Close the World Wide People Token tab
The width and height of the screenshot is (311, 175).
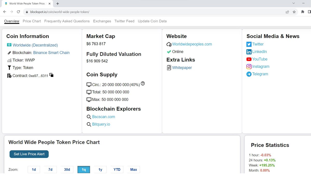pos(50,4)
